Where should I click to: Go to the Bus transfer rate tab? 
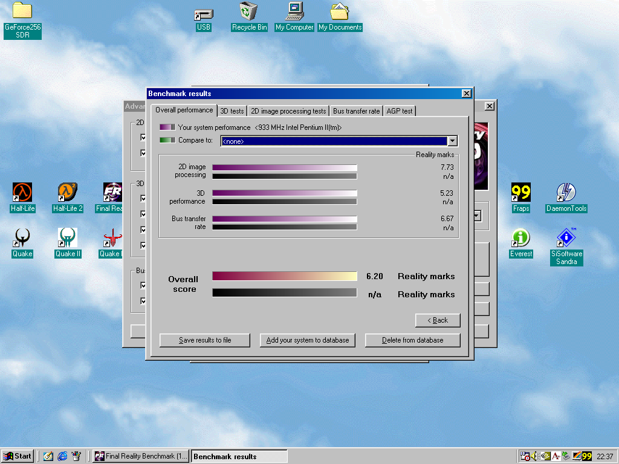(x=357, y=111)
